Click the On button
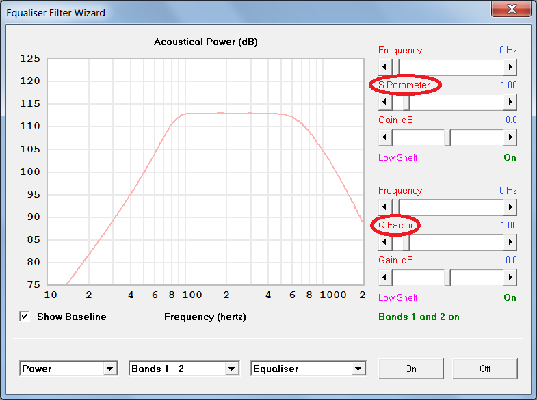Screen dimensions: 537x400 410,369
